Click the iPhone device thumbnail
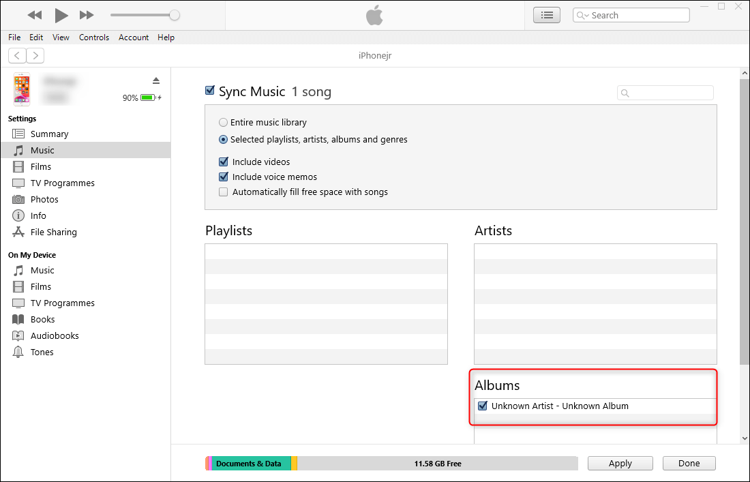Viewport: 750px width, 482px height. [22, 89]
